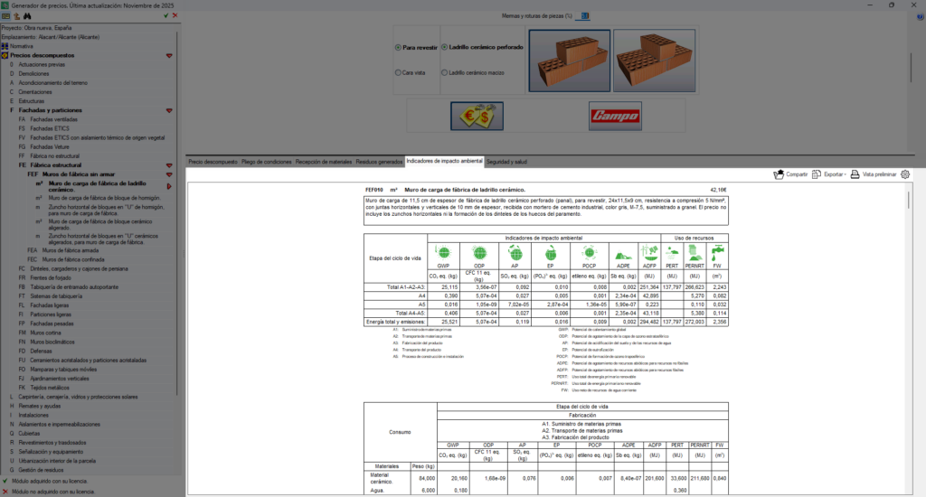The image size is (926, 497).
Task: Open the Seguridad y salud tab
Action: [x=506, y=162]
